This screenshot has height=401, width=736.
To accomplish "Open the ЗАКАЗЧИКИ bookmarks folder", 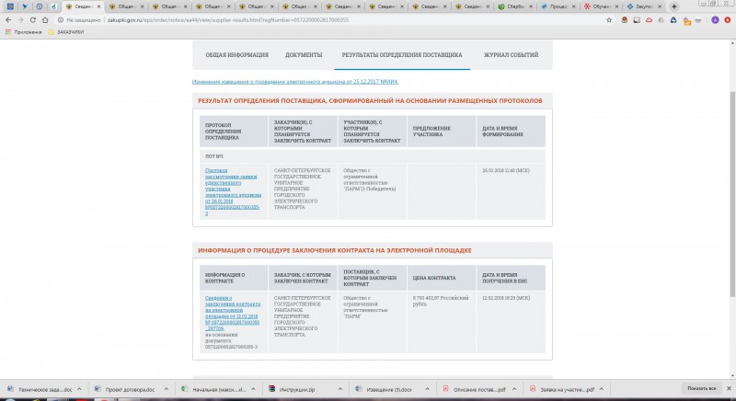I will click(66, 32).
